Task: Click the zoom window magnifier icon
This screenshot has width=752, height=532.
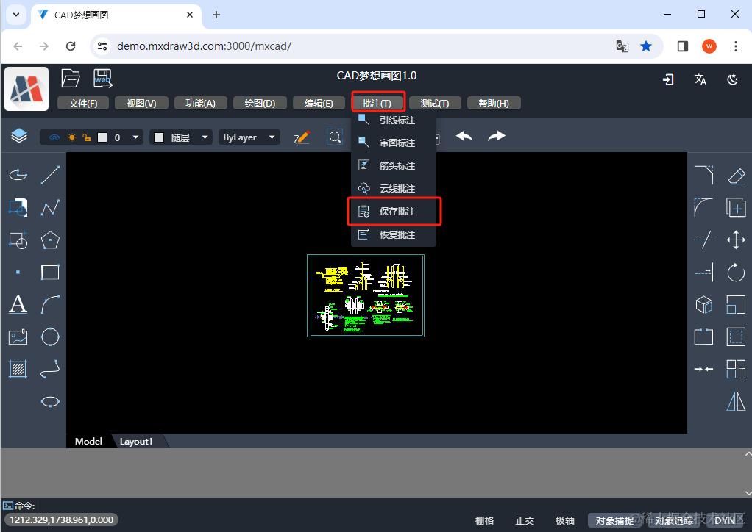Action: 335,137
